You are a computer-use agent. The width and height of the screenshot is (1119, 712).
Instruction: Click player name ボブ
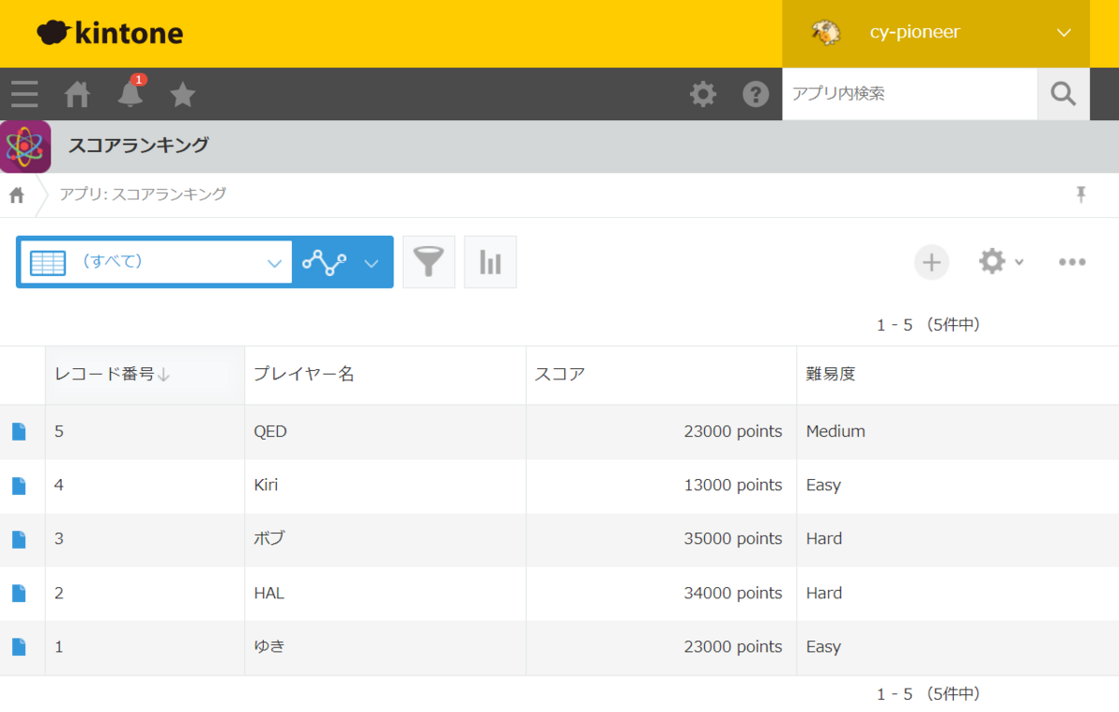click(x=269, y=539)
